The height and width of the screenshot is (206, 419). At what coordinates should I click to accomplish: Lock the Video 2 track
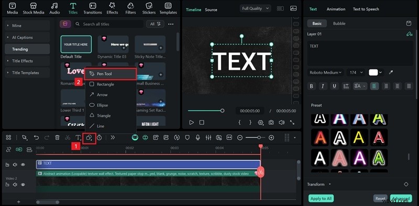(7, 185)
